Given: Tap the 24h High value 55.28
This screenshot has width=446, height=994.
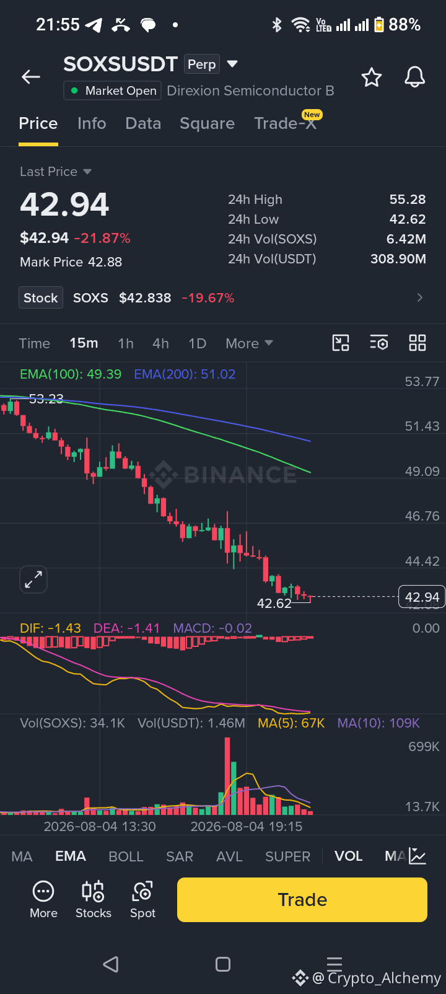Looking at the screenshot, I should (408, 200).
